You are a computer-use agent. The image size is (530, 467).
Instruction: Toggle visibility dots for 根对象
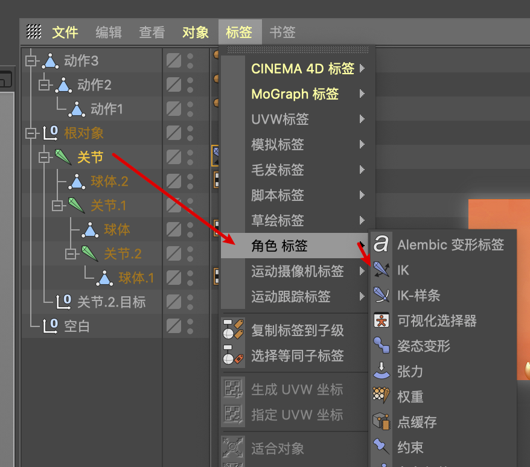pyautogui.click(x=190, y=133)
